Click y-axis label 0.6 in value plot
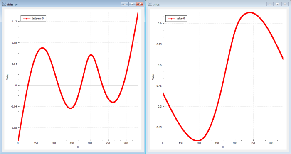Viewport: 291px width, 154px height. (x=160, y=65)
